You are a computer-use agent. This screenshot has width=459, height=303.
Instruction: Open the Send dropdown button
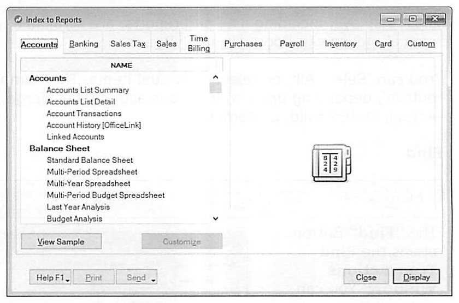pyautogui.click(x=137, y=277)
